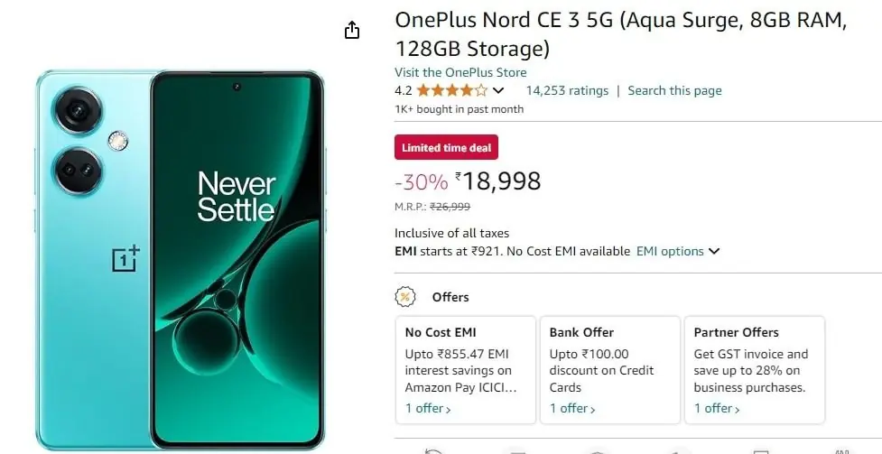Click the share icon above the product image
Screen dimensions: 882x454
[352, 31]
